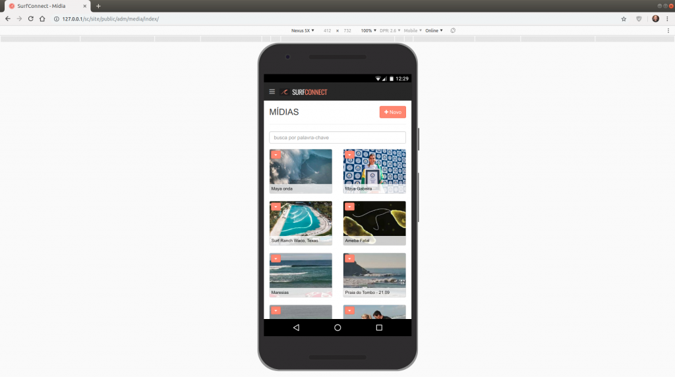Open dropdown on Surf Ranch Waco card
Viewport: 675px width, 377px height.
(276, 206)
